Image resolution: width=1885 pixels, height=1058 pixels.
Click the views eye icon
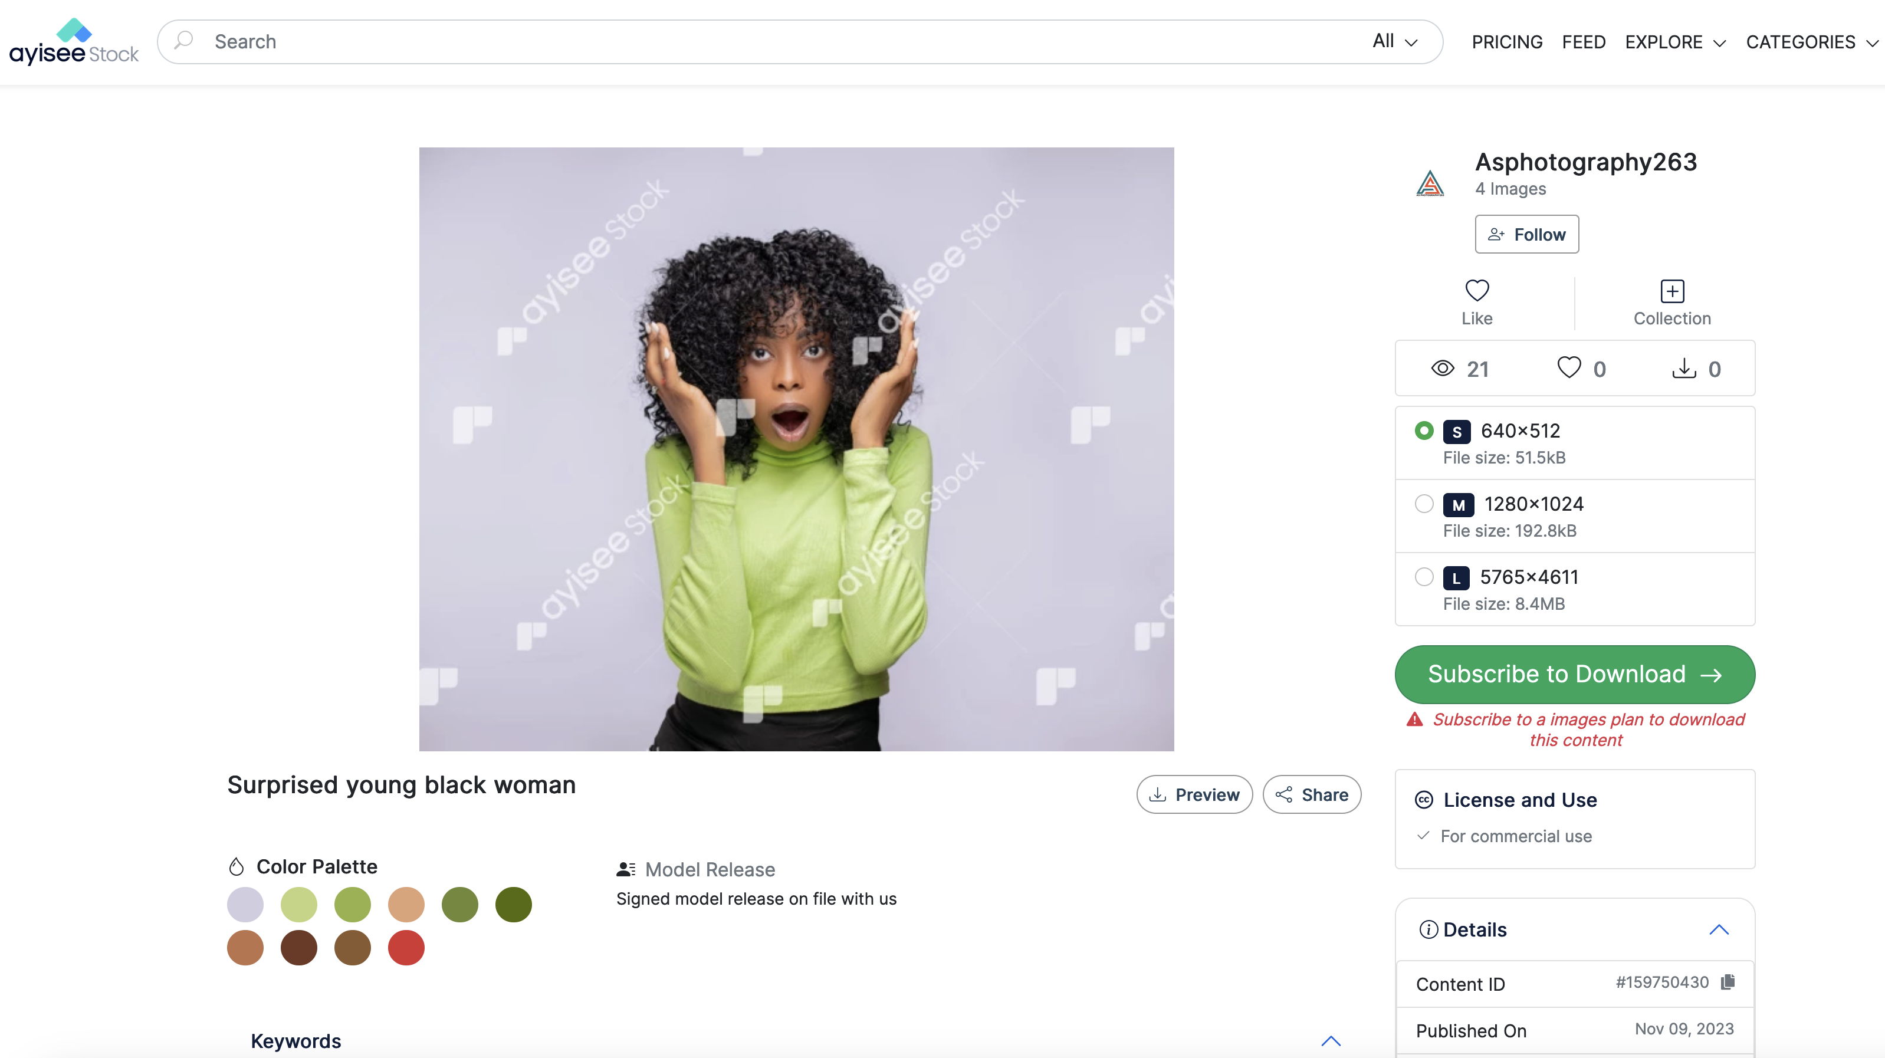[x=1442, y=368]
